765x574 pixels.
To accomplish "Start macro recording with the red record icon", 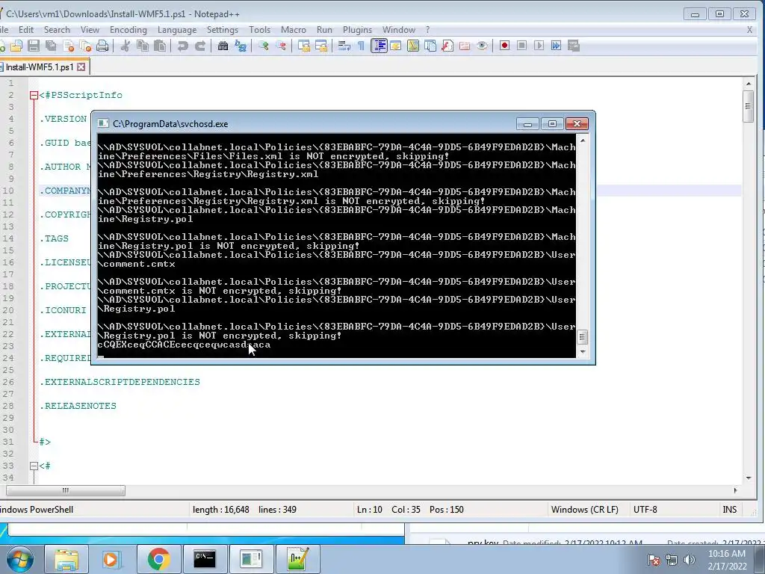I will [504, 46].
